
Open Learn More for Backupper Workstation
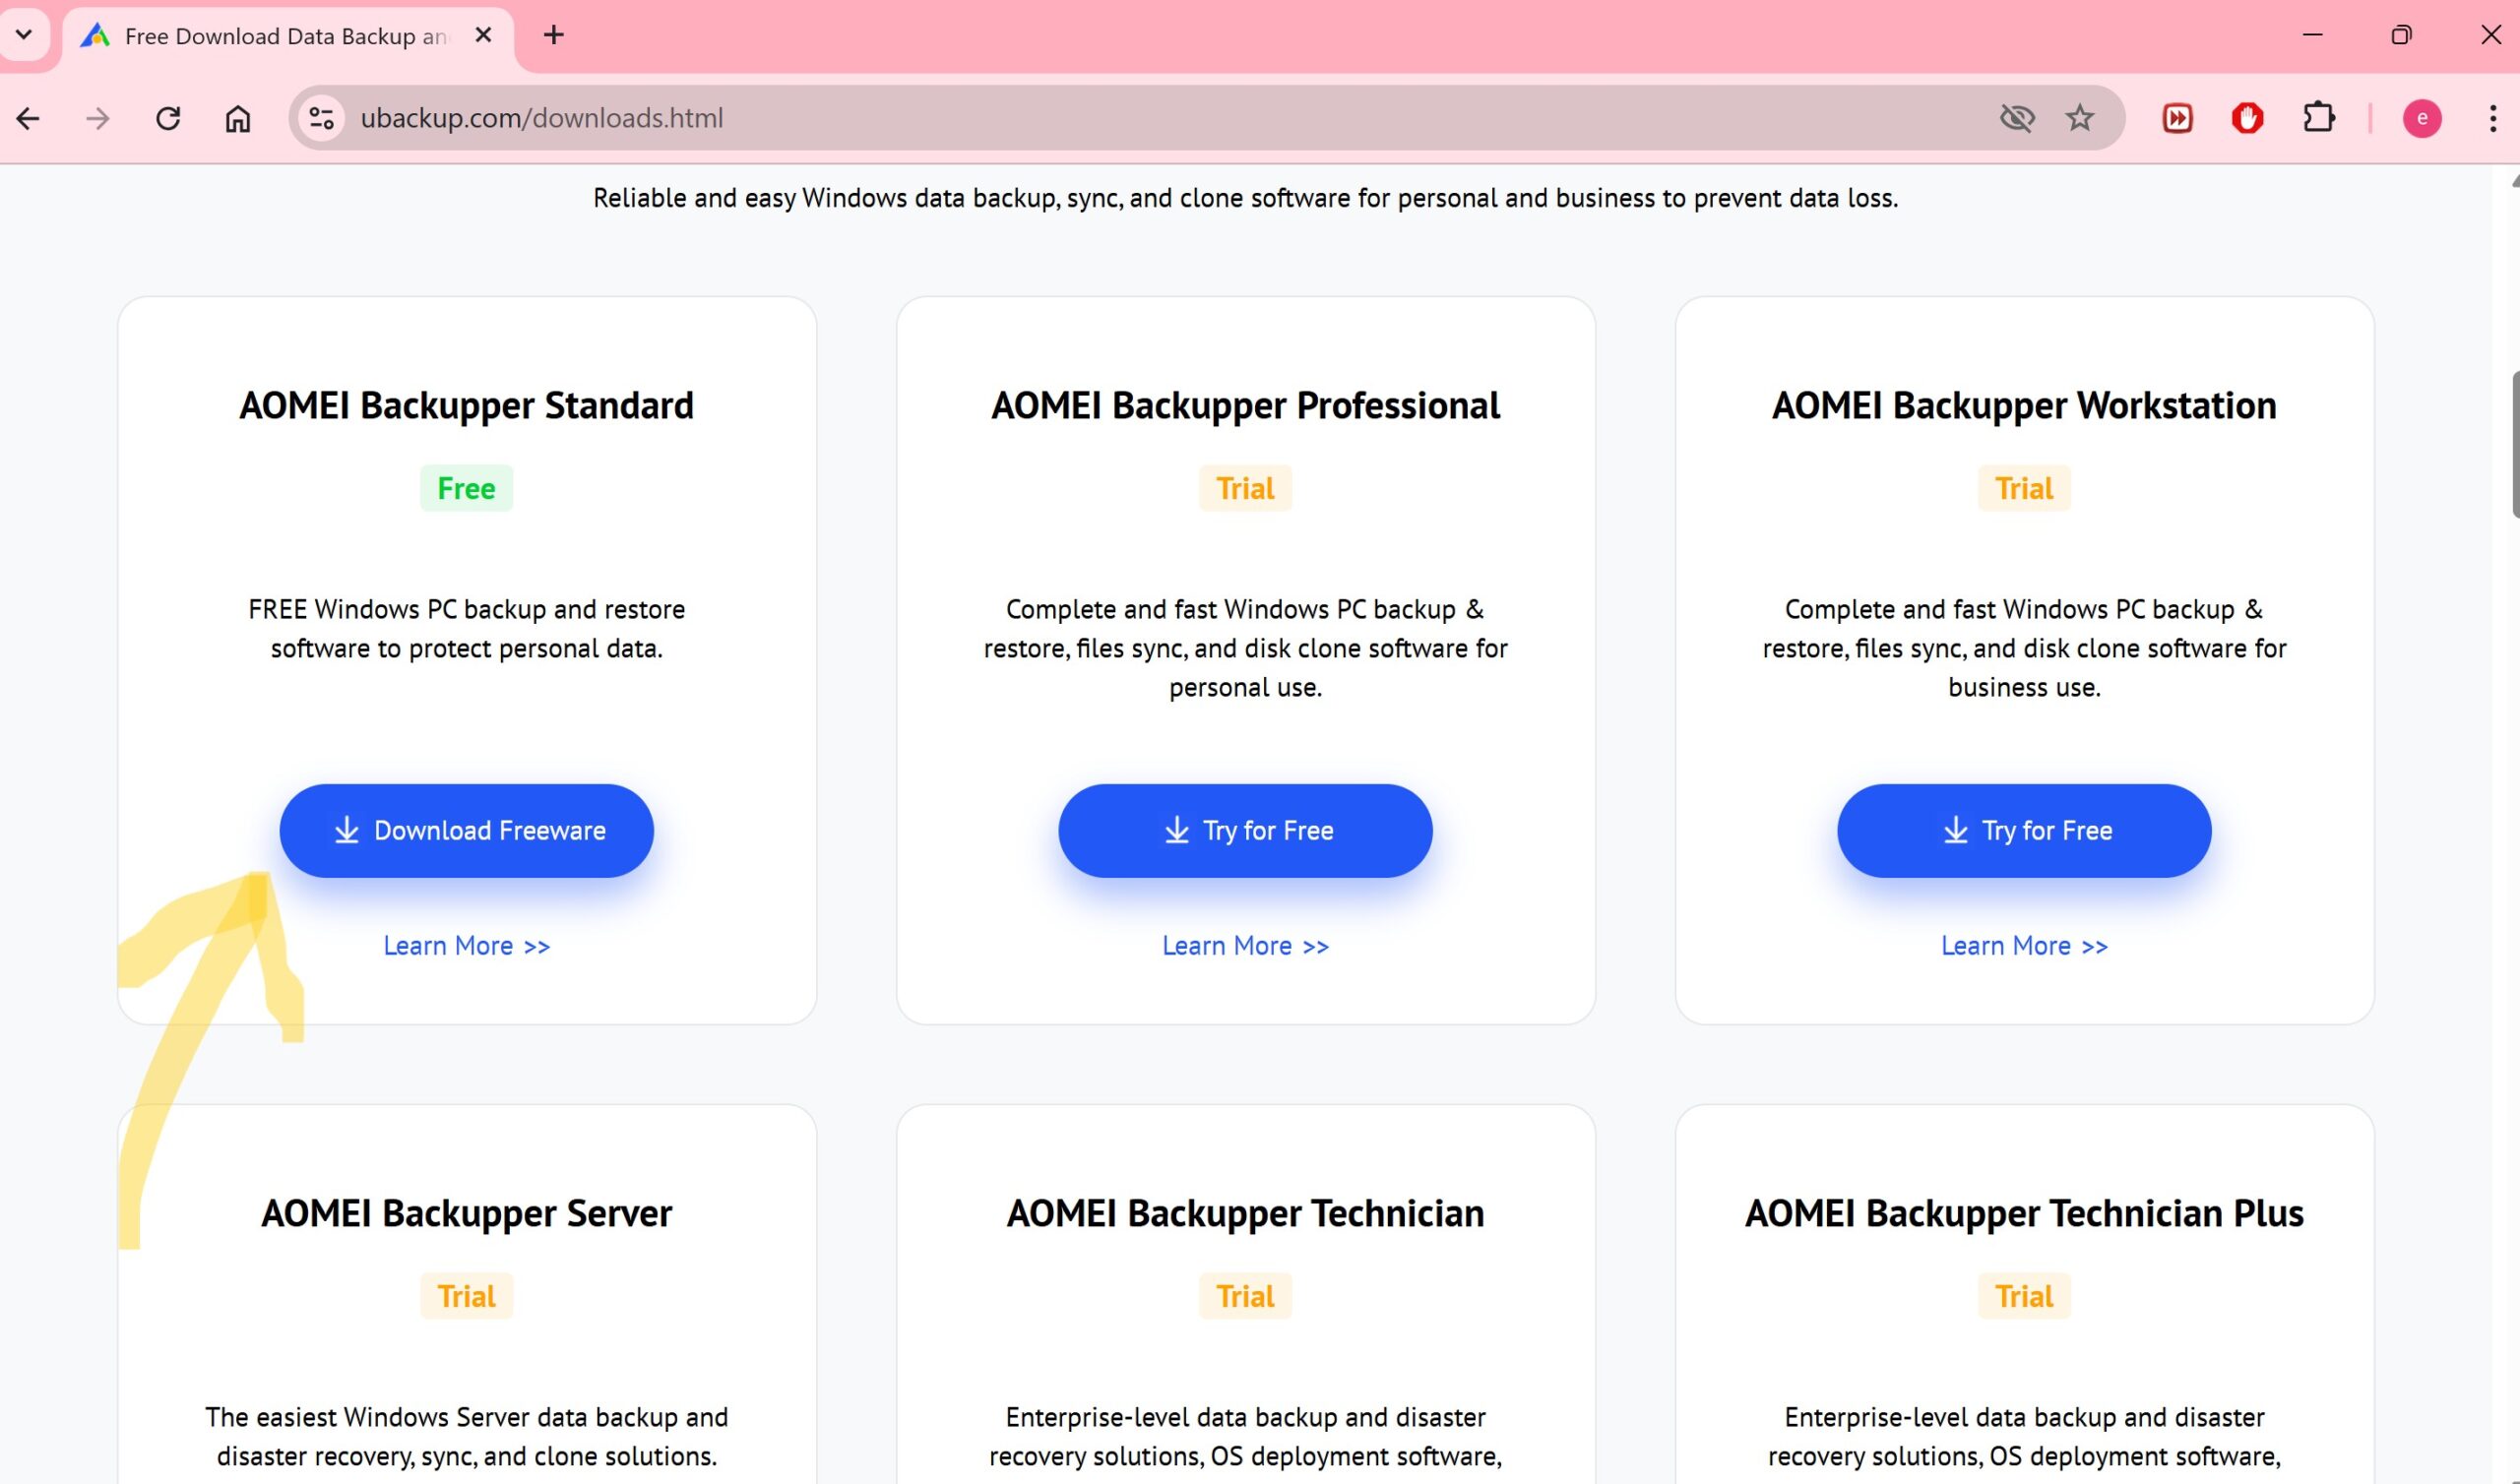[2024, 945]
